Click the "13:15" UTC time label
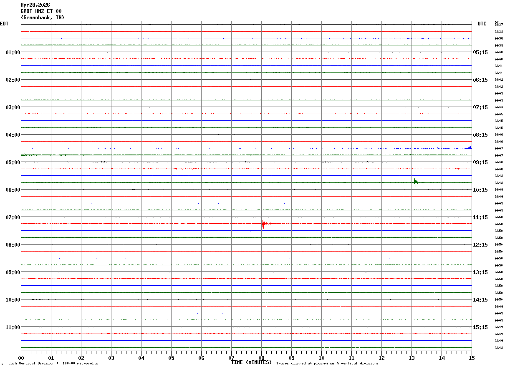The image size is (505, 369). [480, 272]
